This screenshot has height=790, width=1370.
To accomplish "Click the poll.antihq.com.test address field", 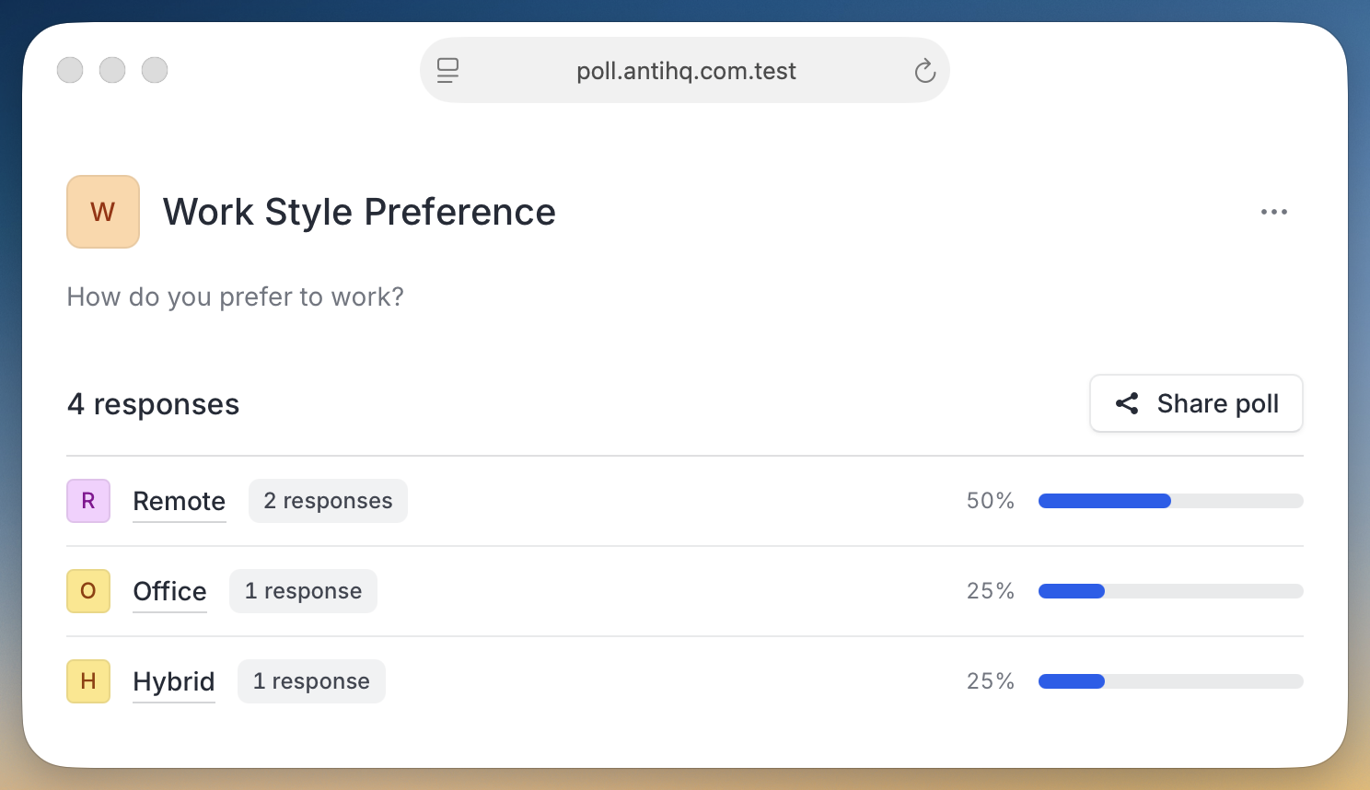I will click(x=686, y=71).
